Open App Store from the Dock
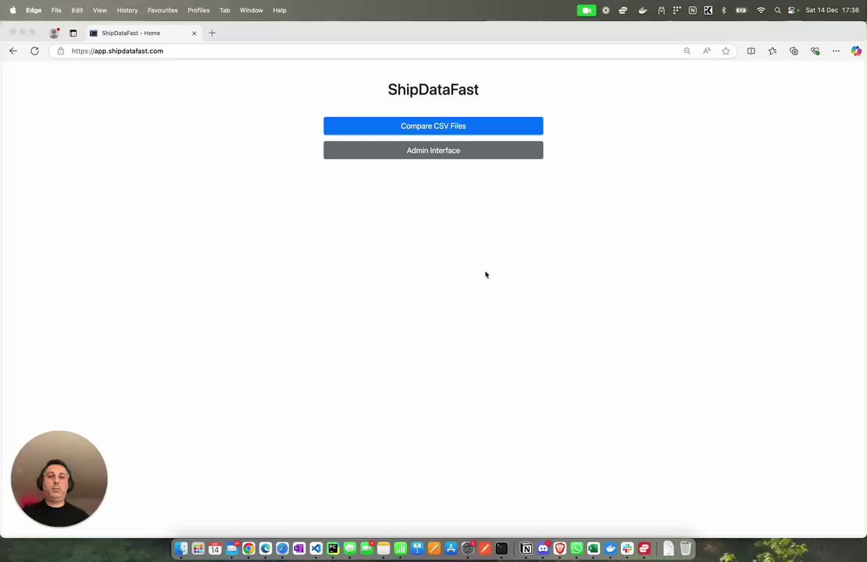This screenshot has height=562, width=867. (451, 548)
